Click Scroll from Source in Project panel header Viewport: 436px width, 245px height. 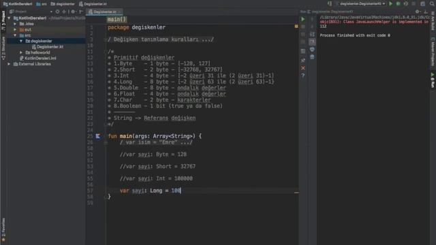point(57,12)
